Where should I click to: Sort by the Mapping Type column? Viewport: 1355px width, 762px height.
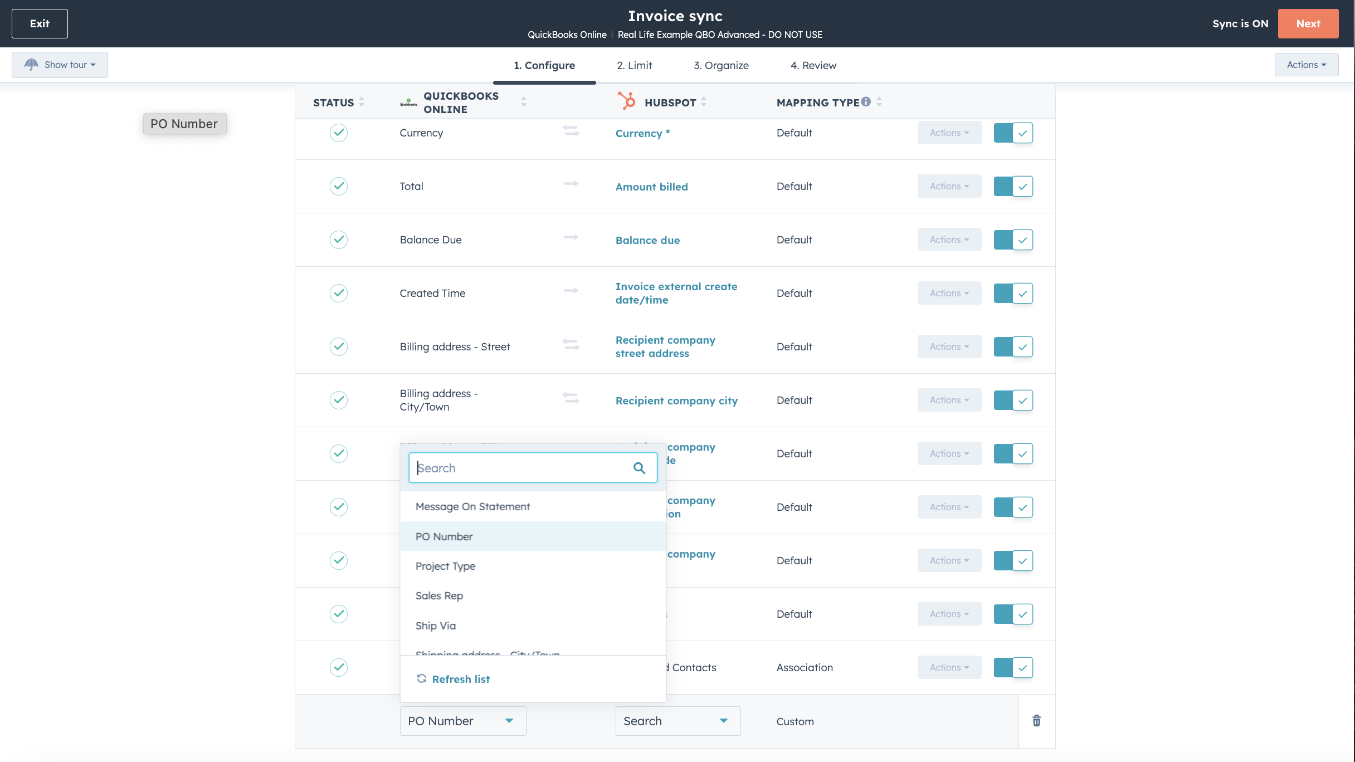click(x=879, y=102)
